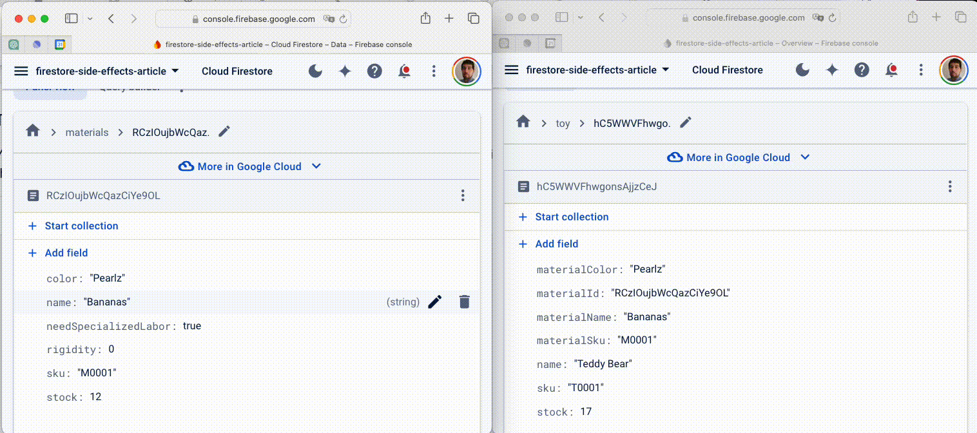
Task: Select stock 12 field
Action: coord(246,397)
